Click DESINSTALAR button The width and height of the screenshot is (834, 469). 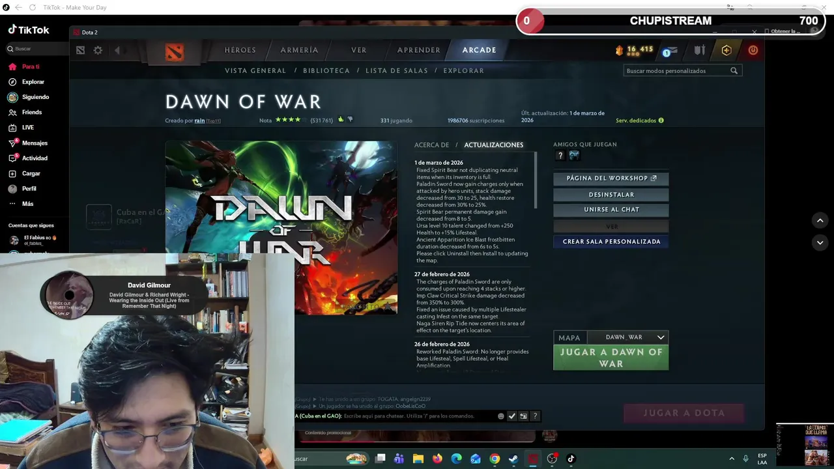click(x=611, y=195)
